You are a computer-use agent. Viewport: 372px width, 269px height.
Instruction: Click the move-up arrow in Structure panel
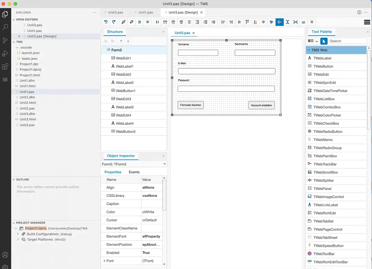click(121, 41)
